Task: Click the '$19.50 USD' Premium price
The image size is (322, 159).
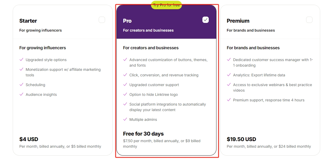Action: click(x=241, y=139)
